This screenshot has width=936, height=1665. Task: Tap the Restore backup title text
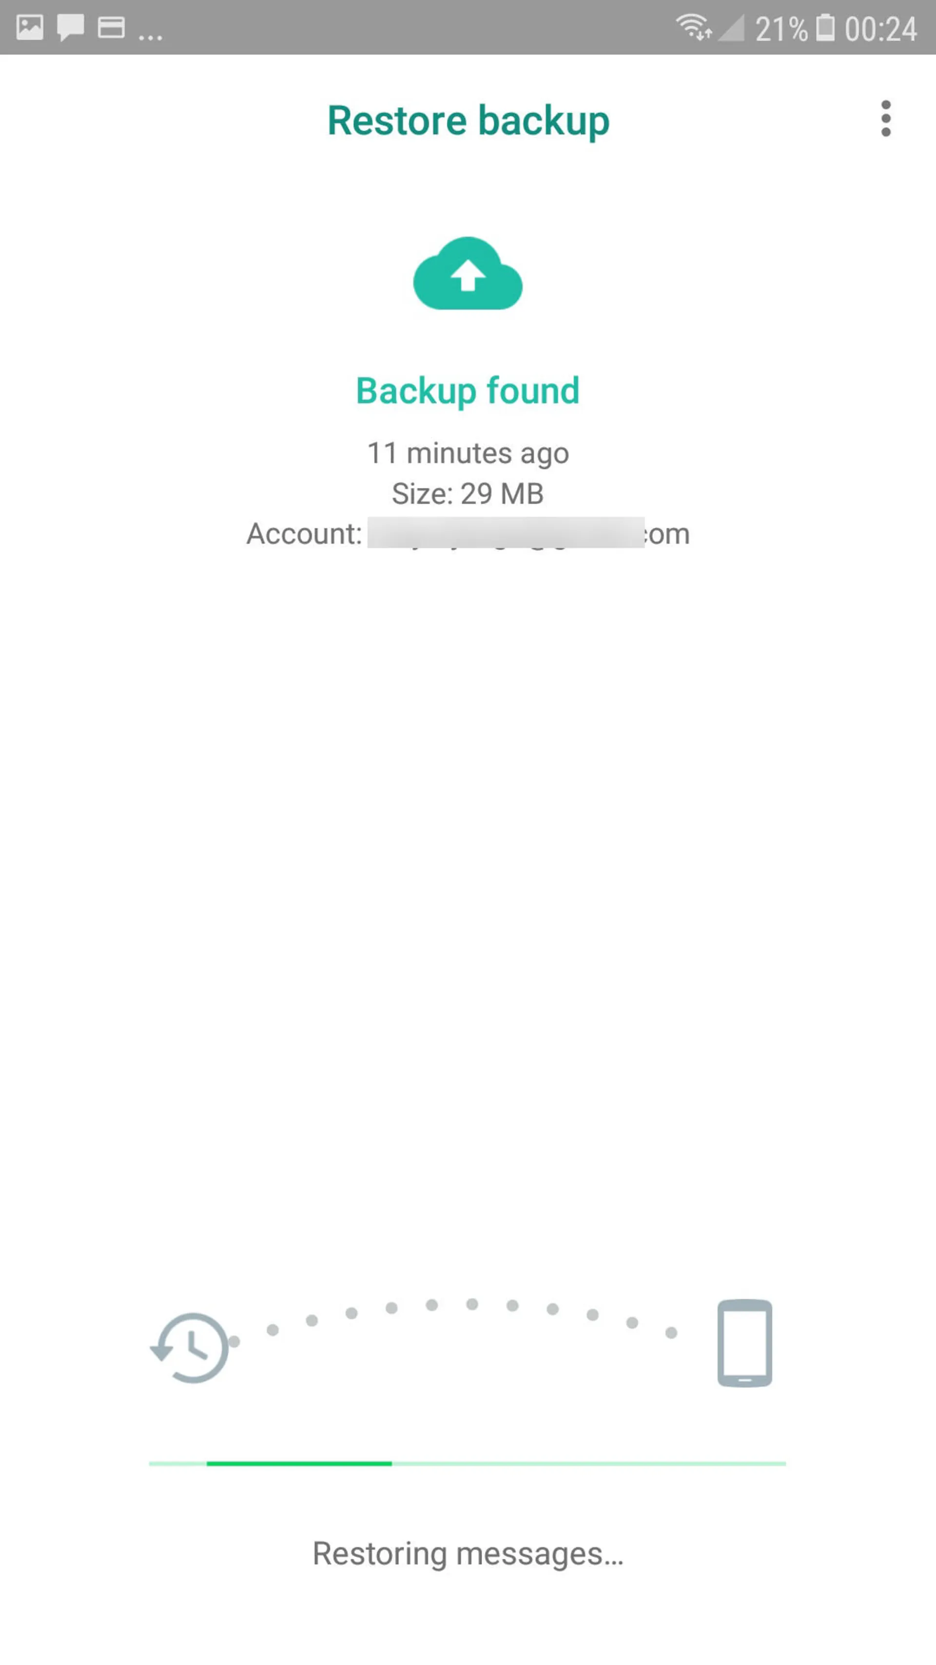point(468,119)
